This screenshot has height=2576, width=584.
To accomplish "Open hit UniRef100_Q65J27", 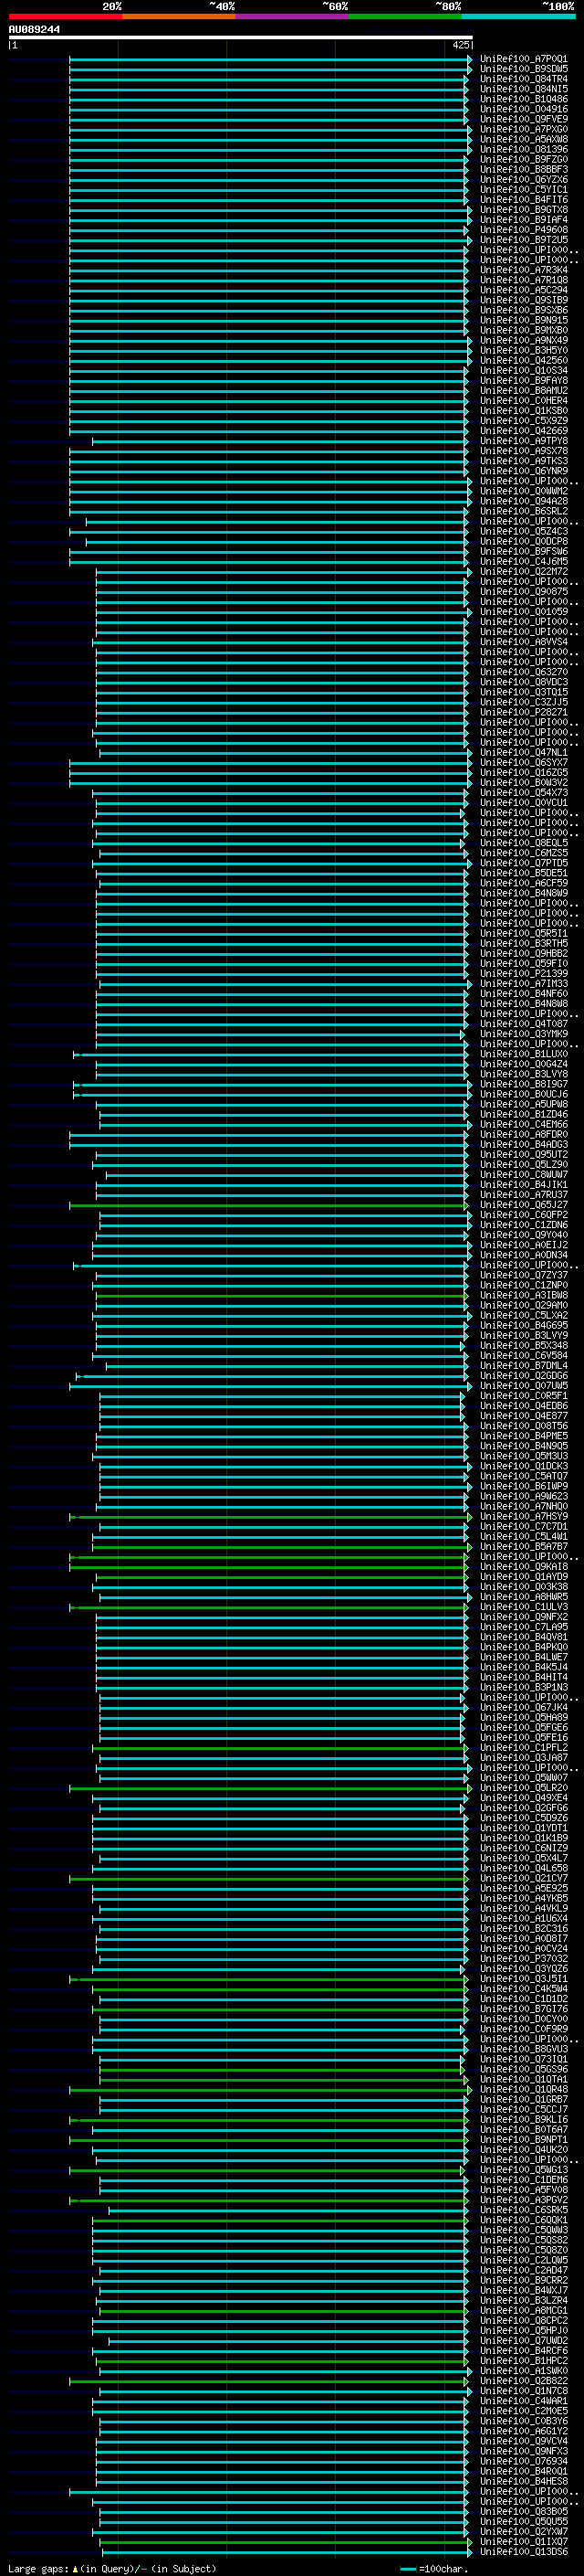I will pyautogui.click(x=523, y=1205).
